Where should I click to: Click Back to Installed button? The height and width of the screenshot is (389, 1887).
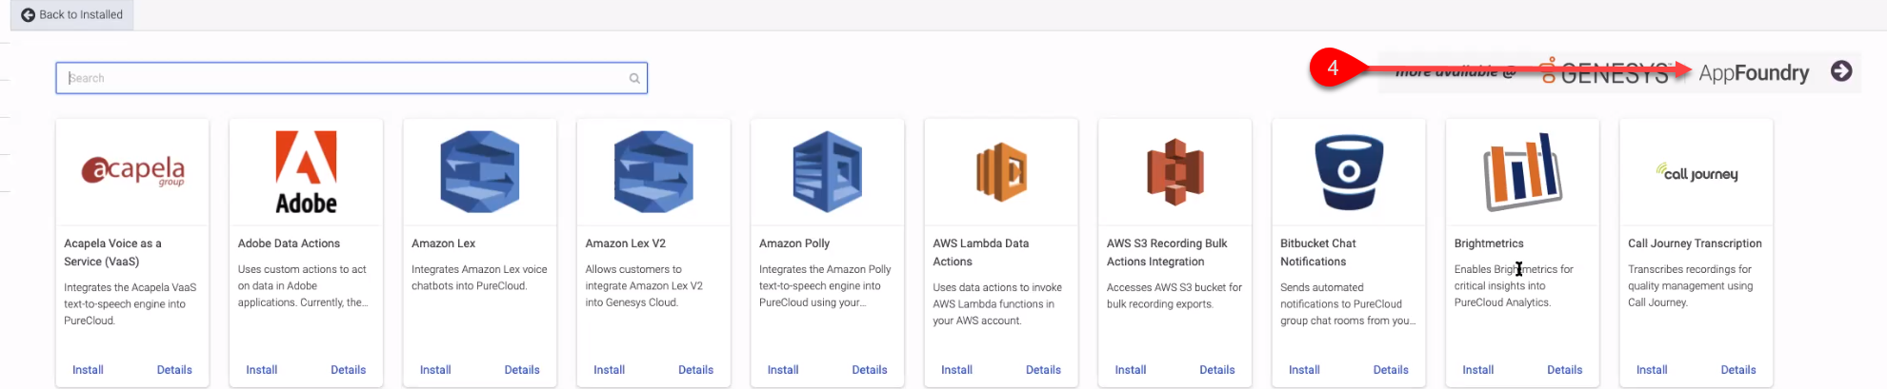(x=72, y=14)
